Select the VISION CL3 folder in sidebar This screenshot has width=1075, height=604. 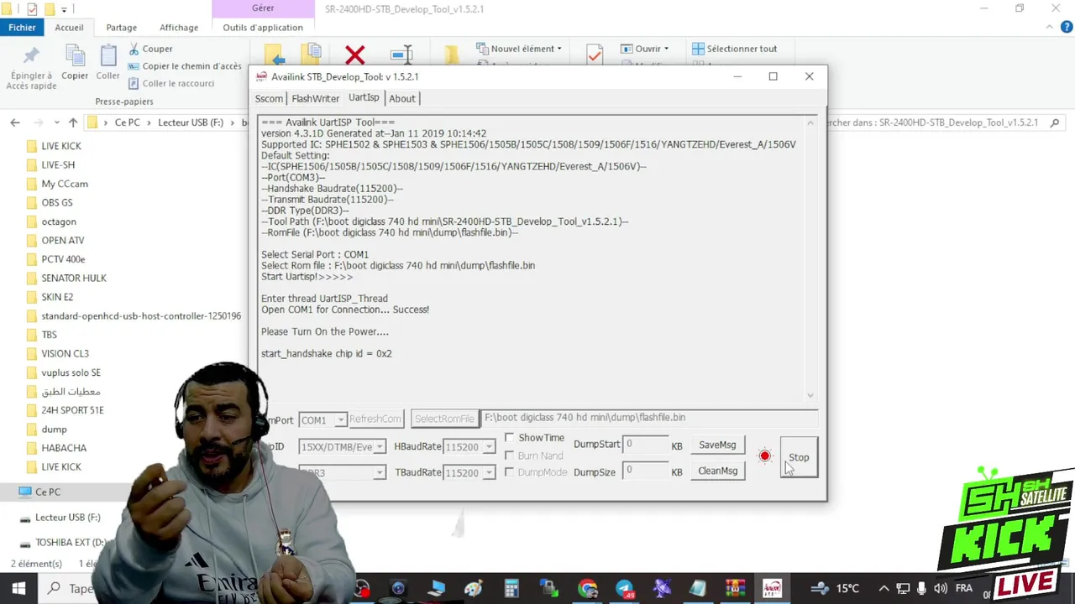tap(65, 353)
